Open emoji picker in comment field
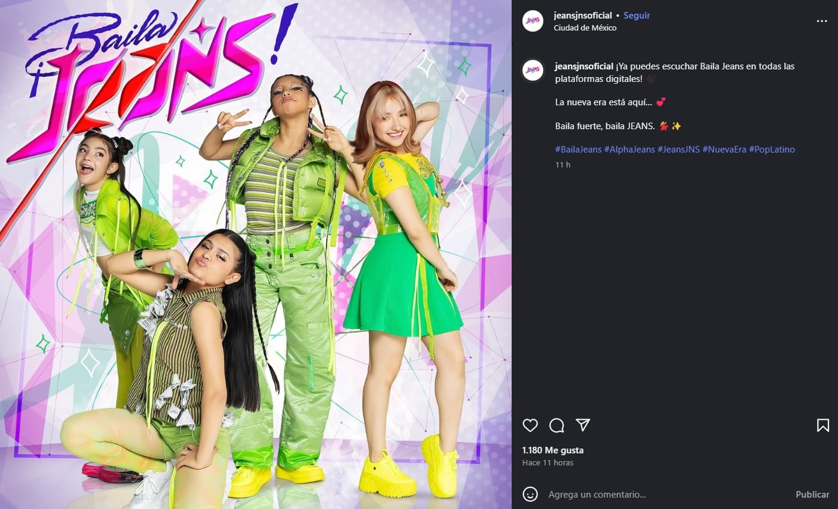 coord(530,494)
